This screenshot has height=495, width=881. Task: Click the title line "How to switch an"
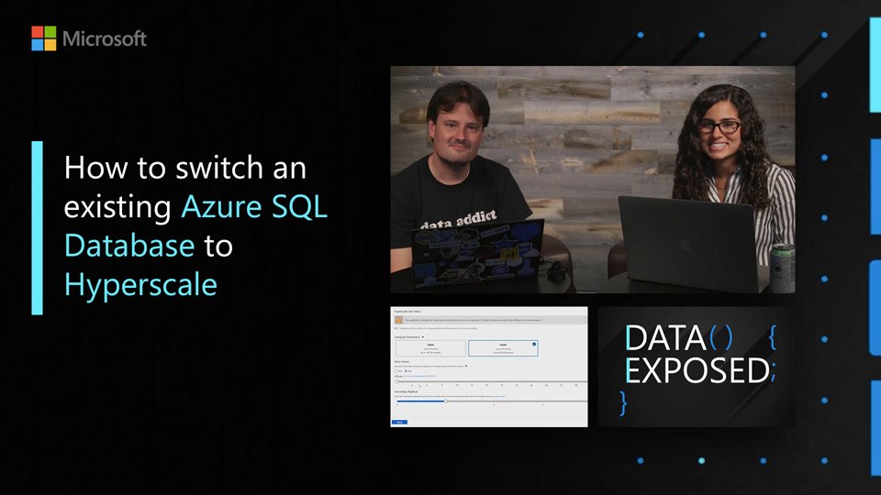click(x=185, y=167)
